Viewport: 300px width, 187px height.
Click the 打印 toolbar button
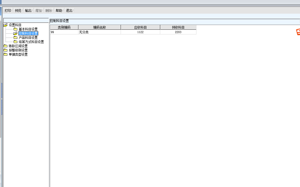coord(8,11)
